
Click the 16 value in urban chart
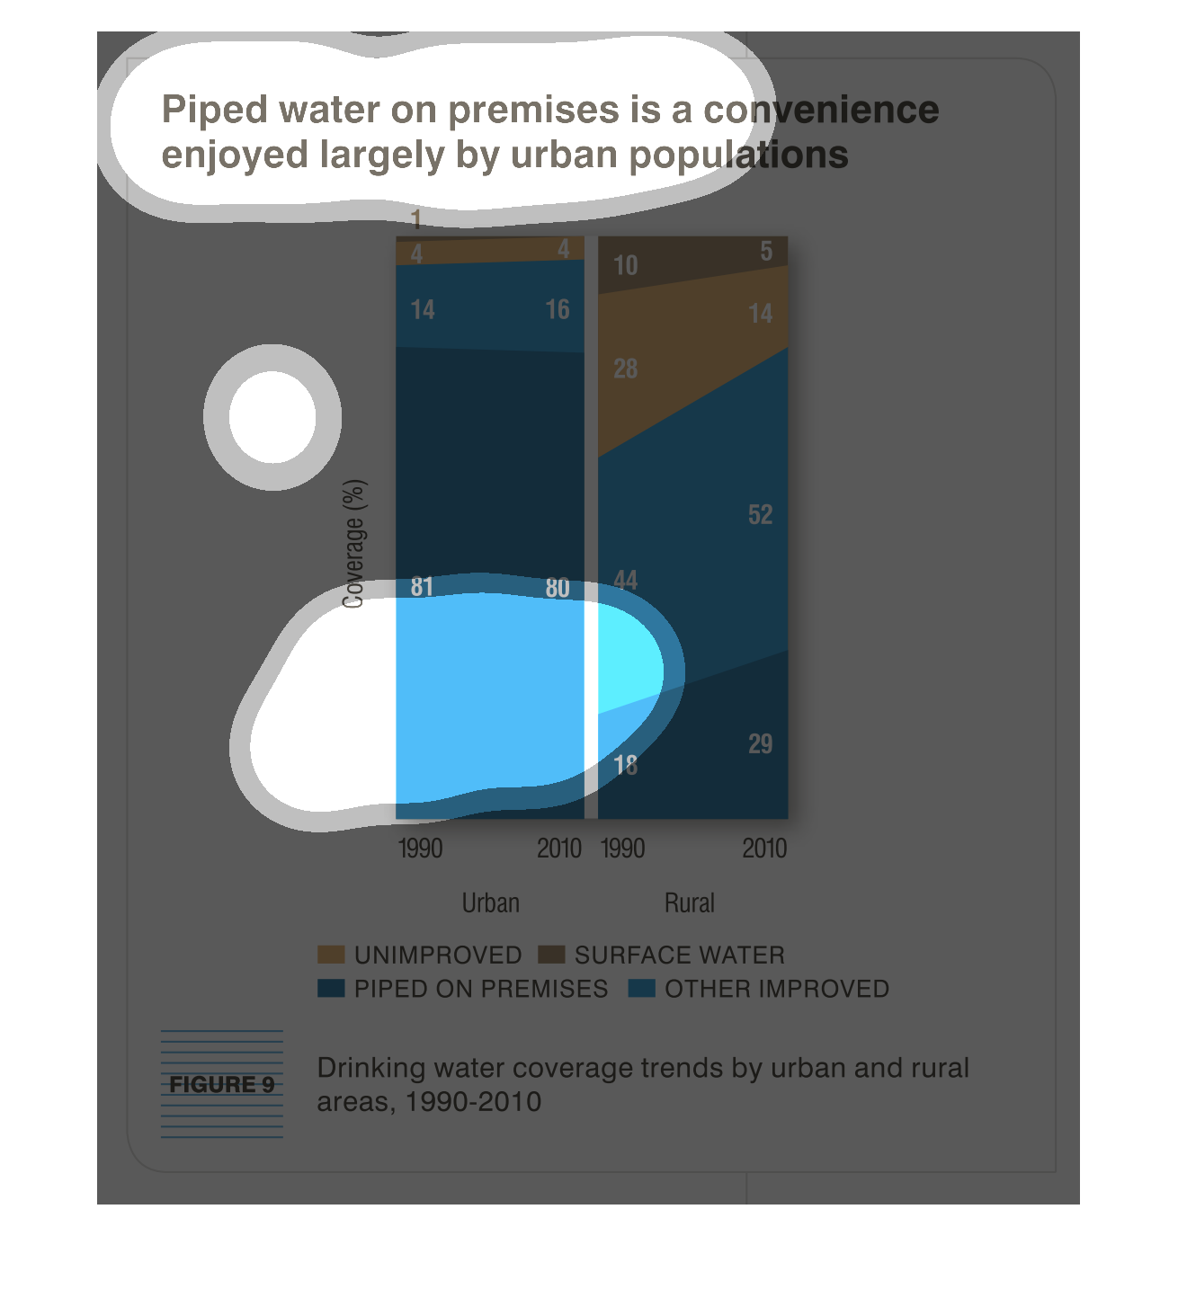tap(558, 310)
